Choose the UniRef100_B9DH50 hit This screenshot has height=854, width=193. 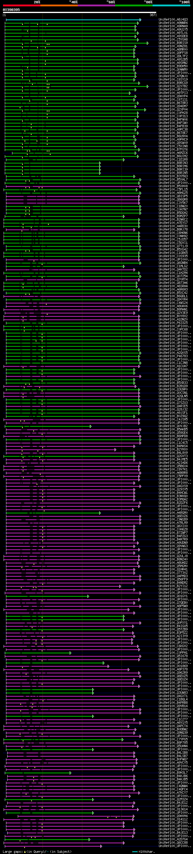click(x=173, y=66)
